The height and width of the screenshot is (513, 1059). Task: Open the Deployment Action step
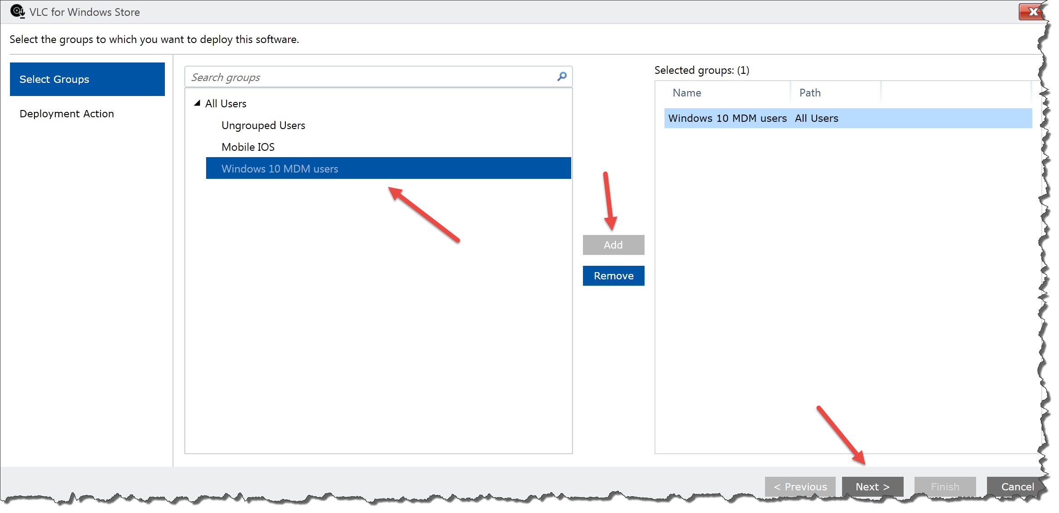coord(67,113)
